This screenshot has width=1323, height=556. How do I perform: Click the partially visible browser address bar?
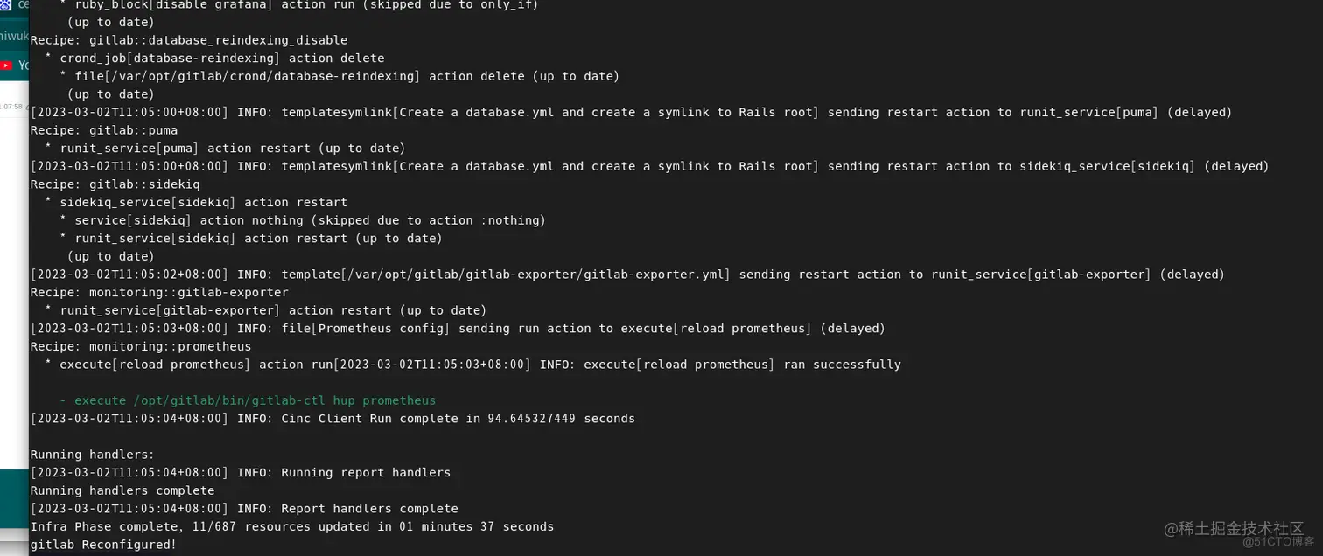click(14, 36)
